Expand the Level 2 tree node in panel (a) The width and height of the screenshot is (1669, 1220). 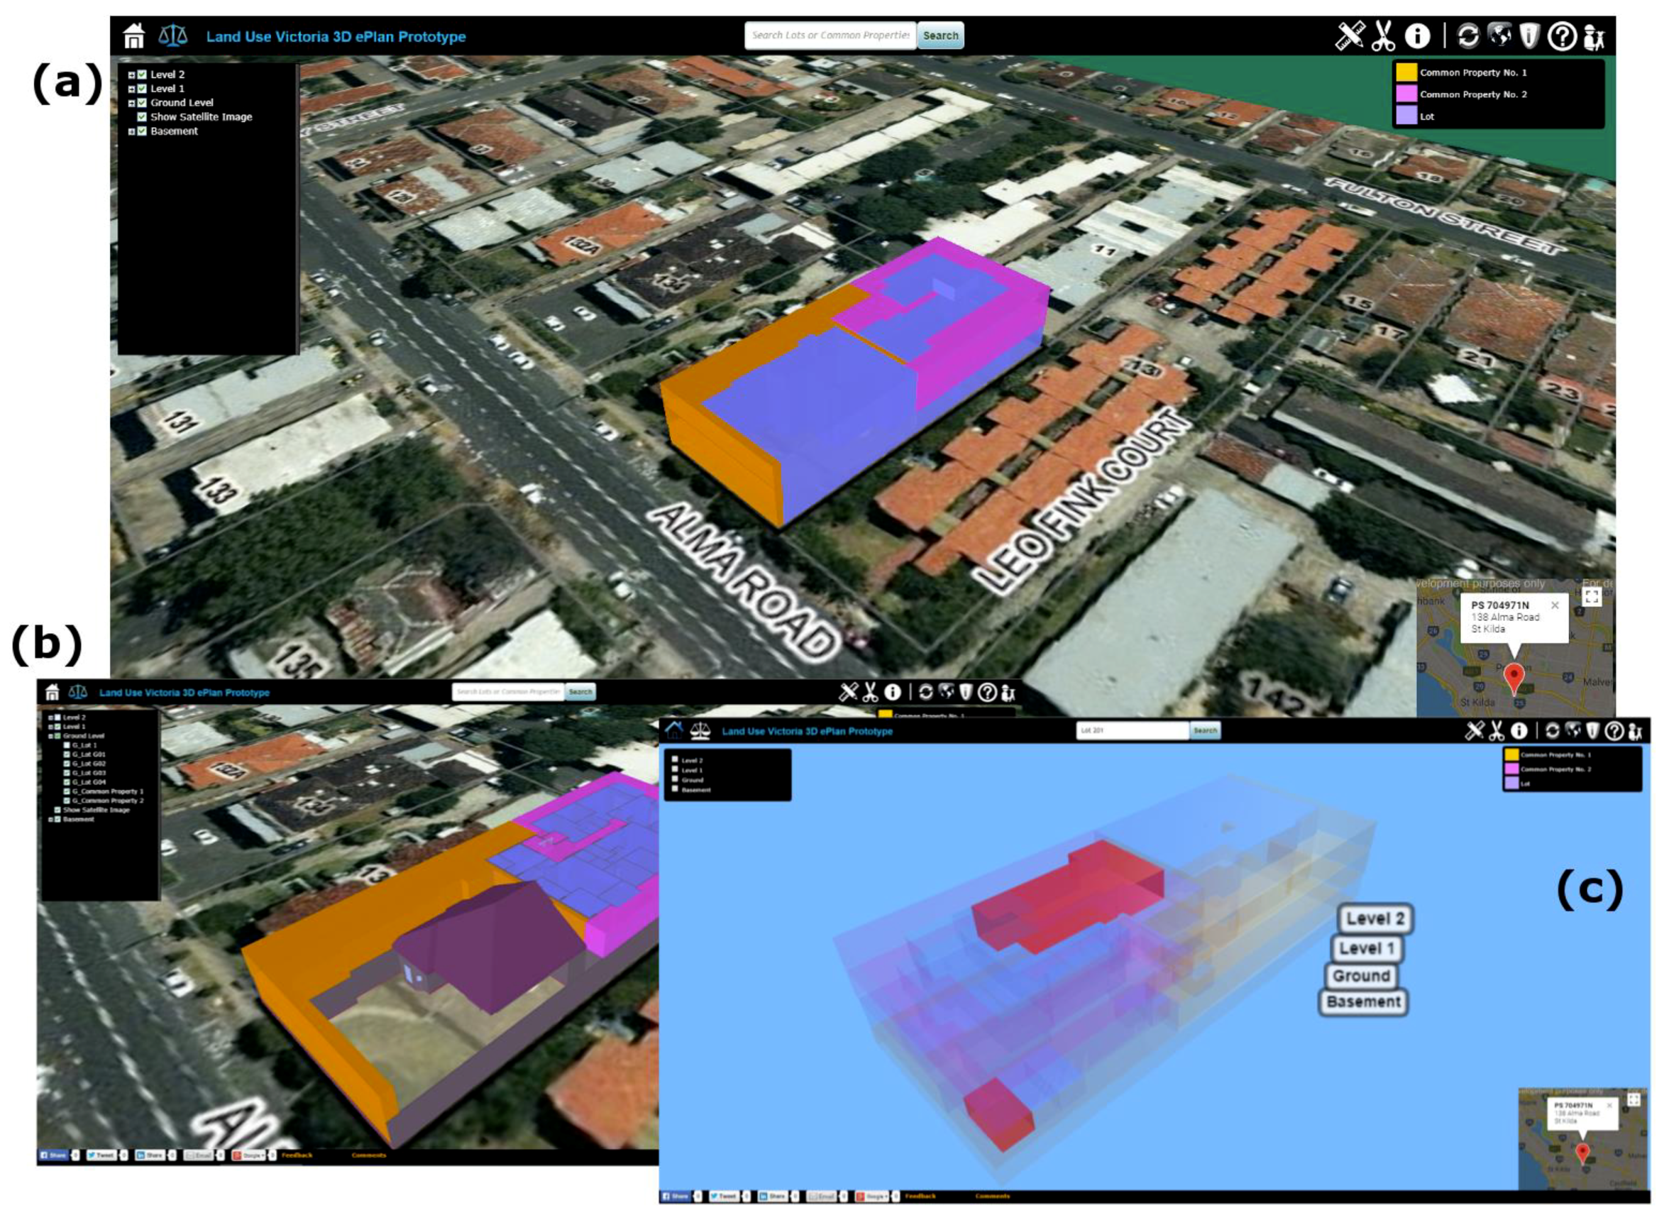click(x=131, y=74)
